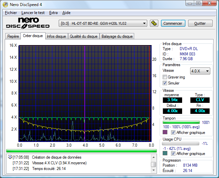Click the Quitter button

(200, 23)
